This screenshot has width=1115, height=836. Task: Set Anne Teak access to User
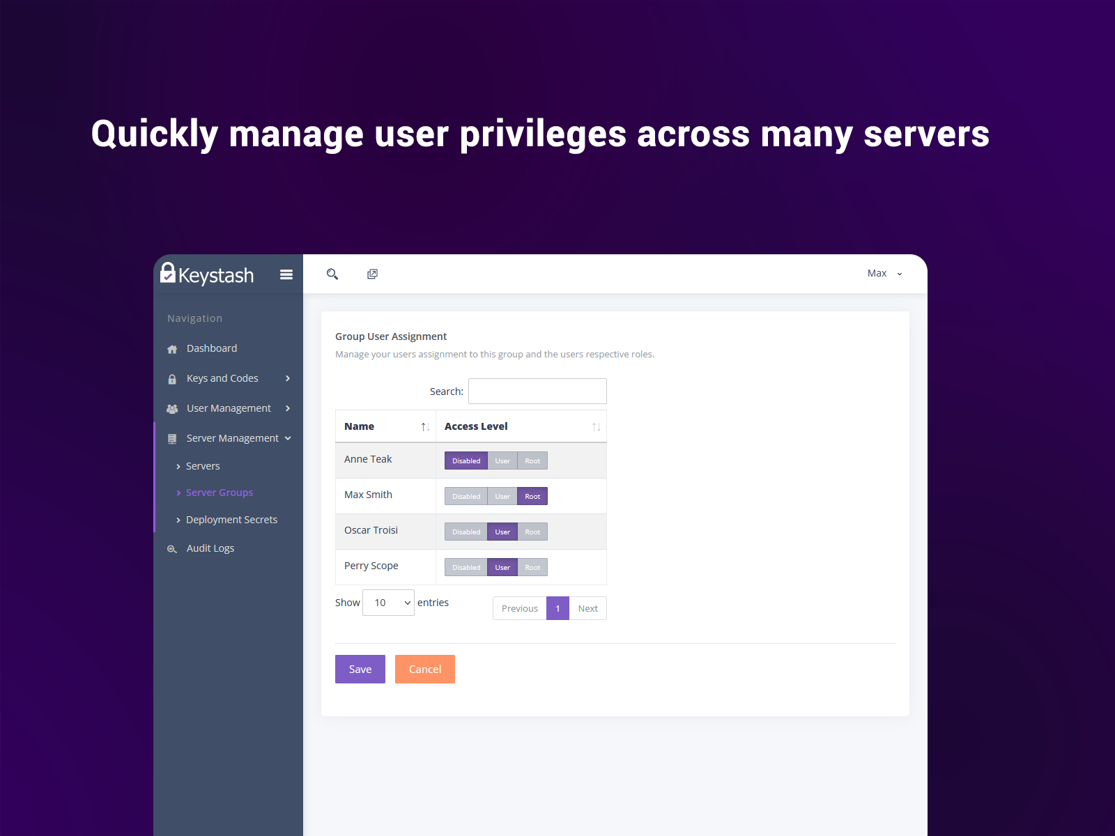(x=502, y=460)
